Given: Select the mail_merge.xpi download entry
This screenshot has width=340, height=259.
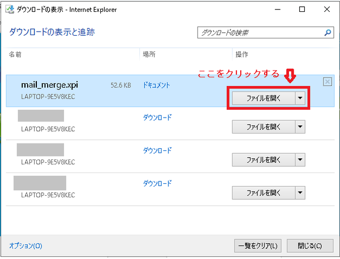Looking at the screenshot, I should click(x=85, y=90).
